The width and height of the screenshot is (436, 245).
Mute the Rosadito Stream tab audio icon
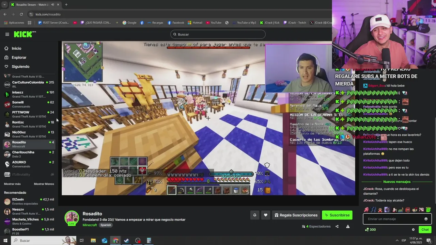coord(52,4)
